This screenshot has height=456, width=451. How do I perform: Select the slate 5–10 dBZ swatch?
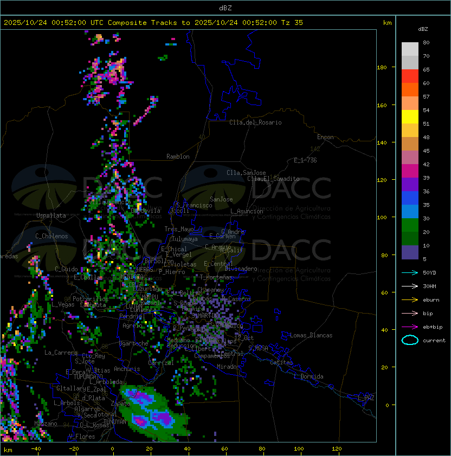click(x=410, y=252)
